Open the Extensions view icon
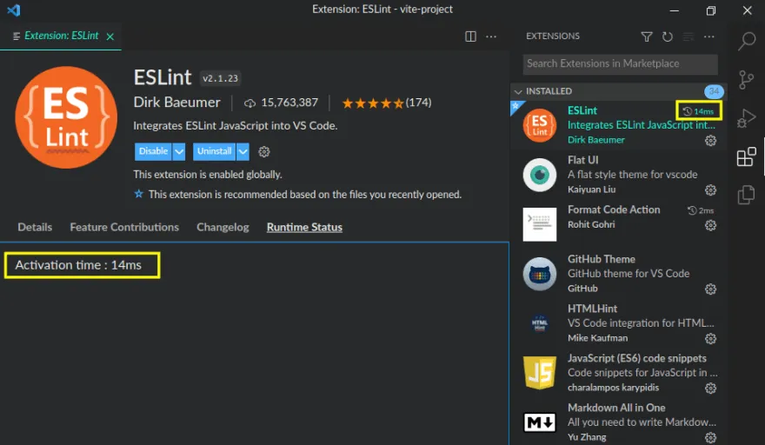This screenshot has width=765, height=445. point(747,156)
